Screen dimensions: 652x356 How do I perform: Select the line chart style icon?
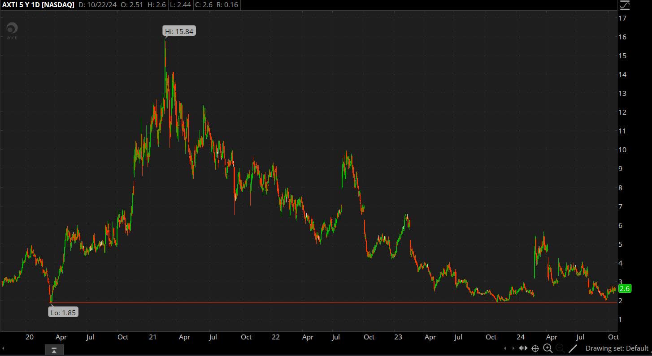click(625, 6)
